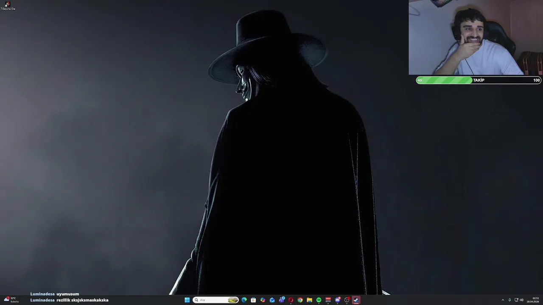The width and height of the screenshot is (543, 305).
Task: Open OBS Studio from the taskbar
Action: 347,300
